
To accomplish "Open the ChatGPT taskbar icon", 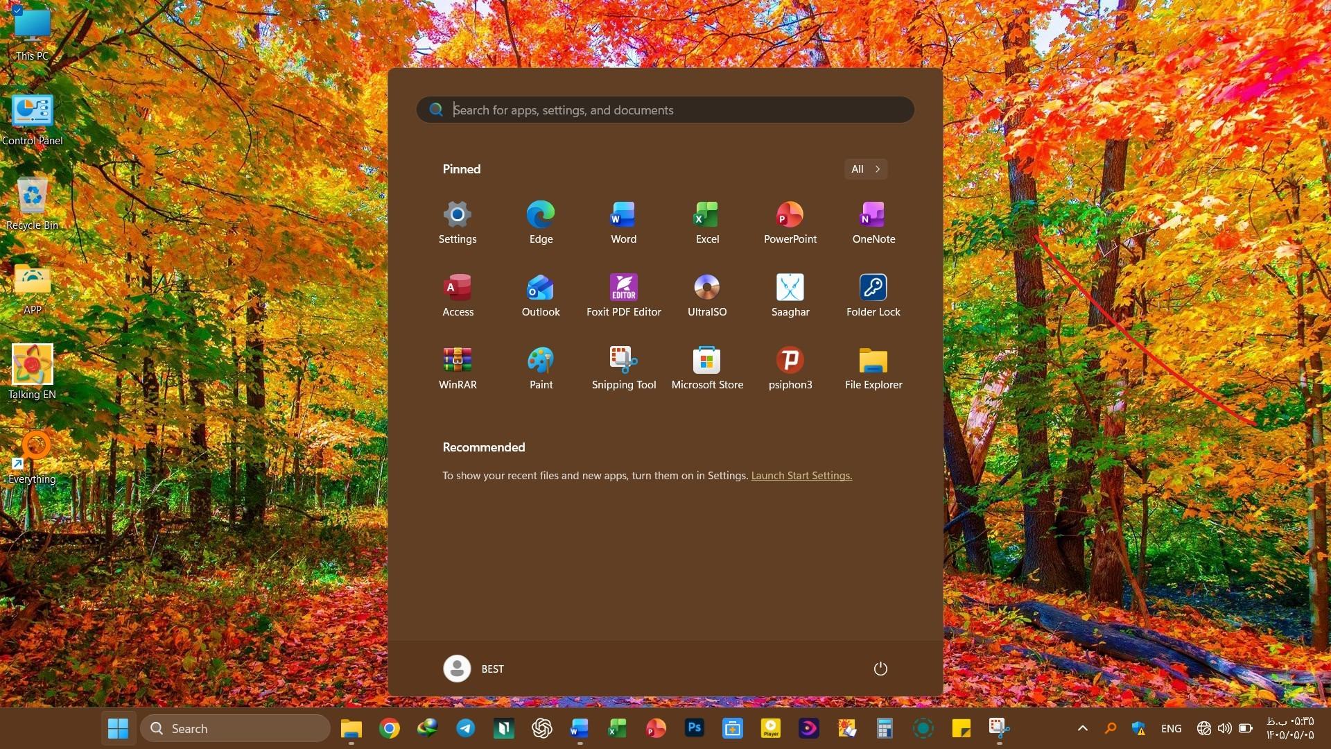I will click(542, 728).
